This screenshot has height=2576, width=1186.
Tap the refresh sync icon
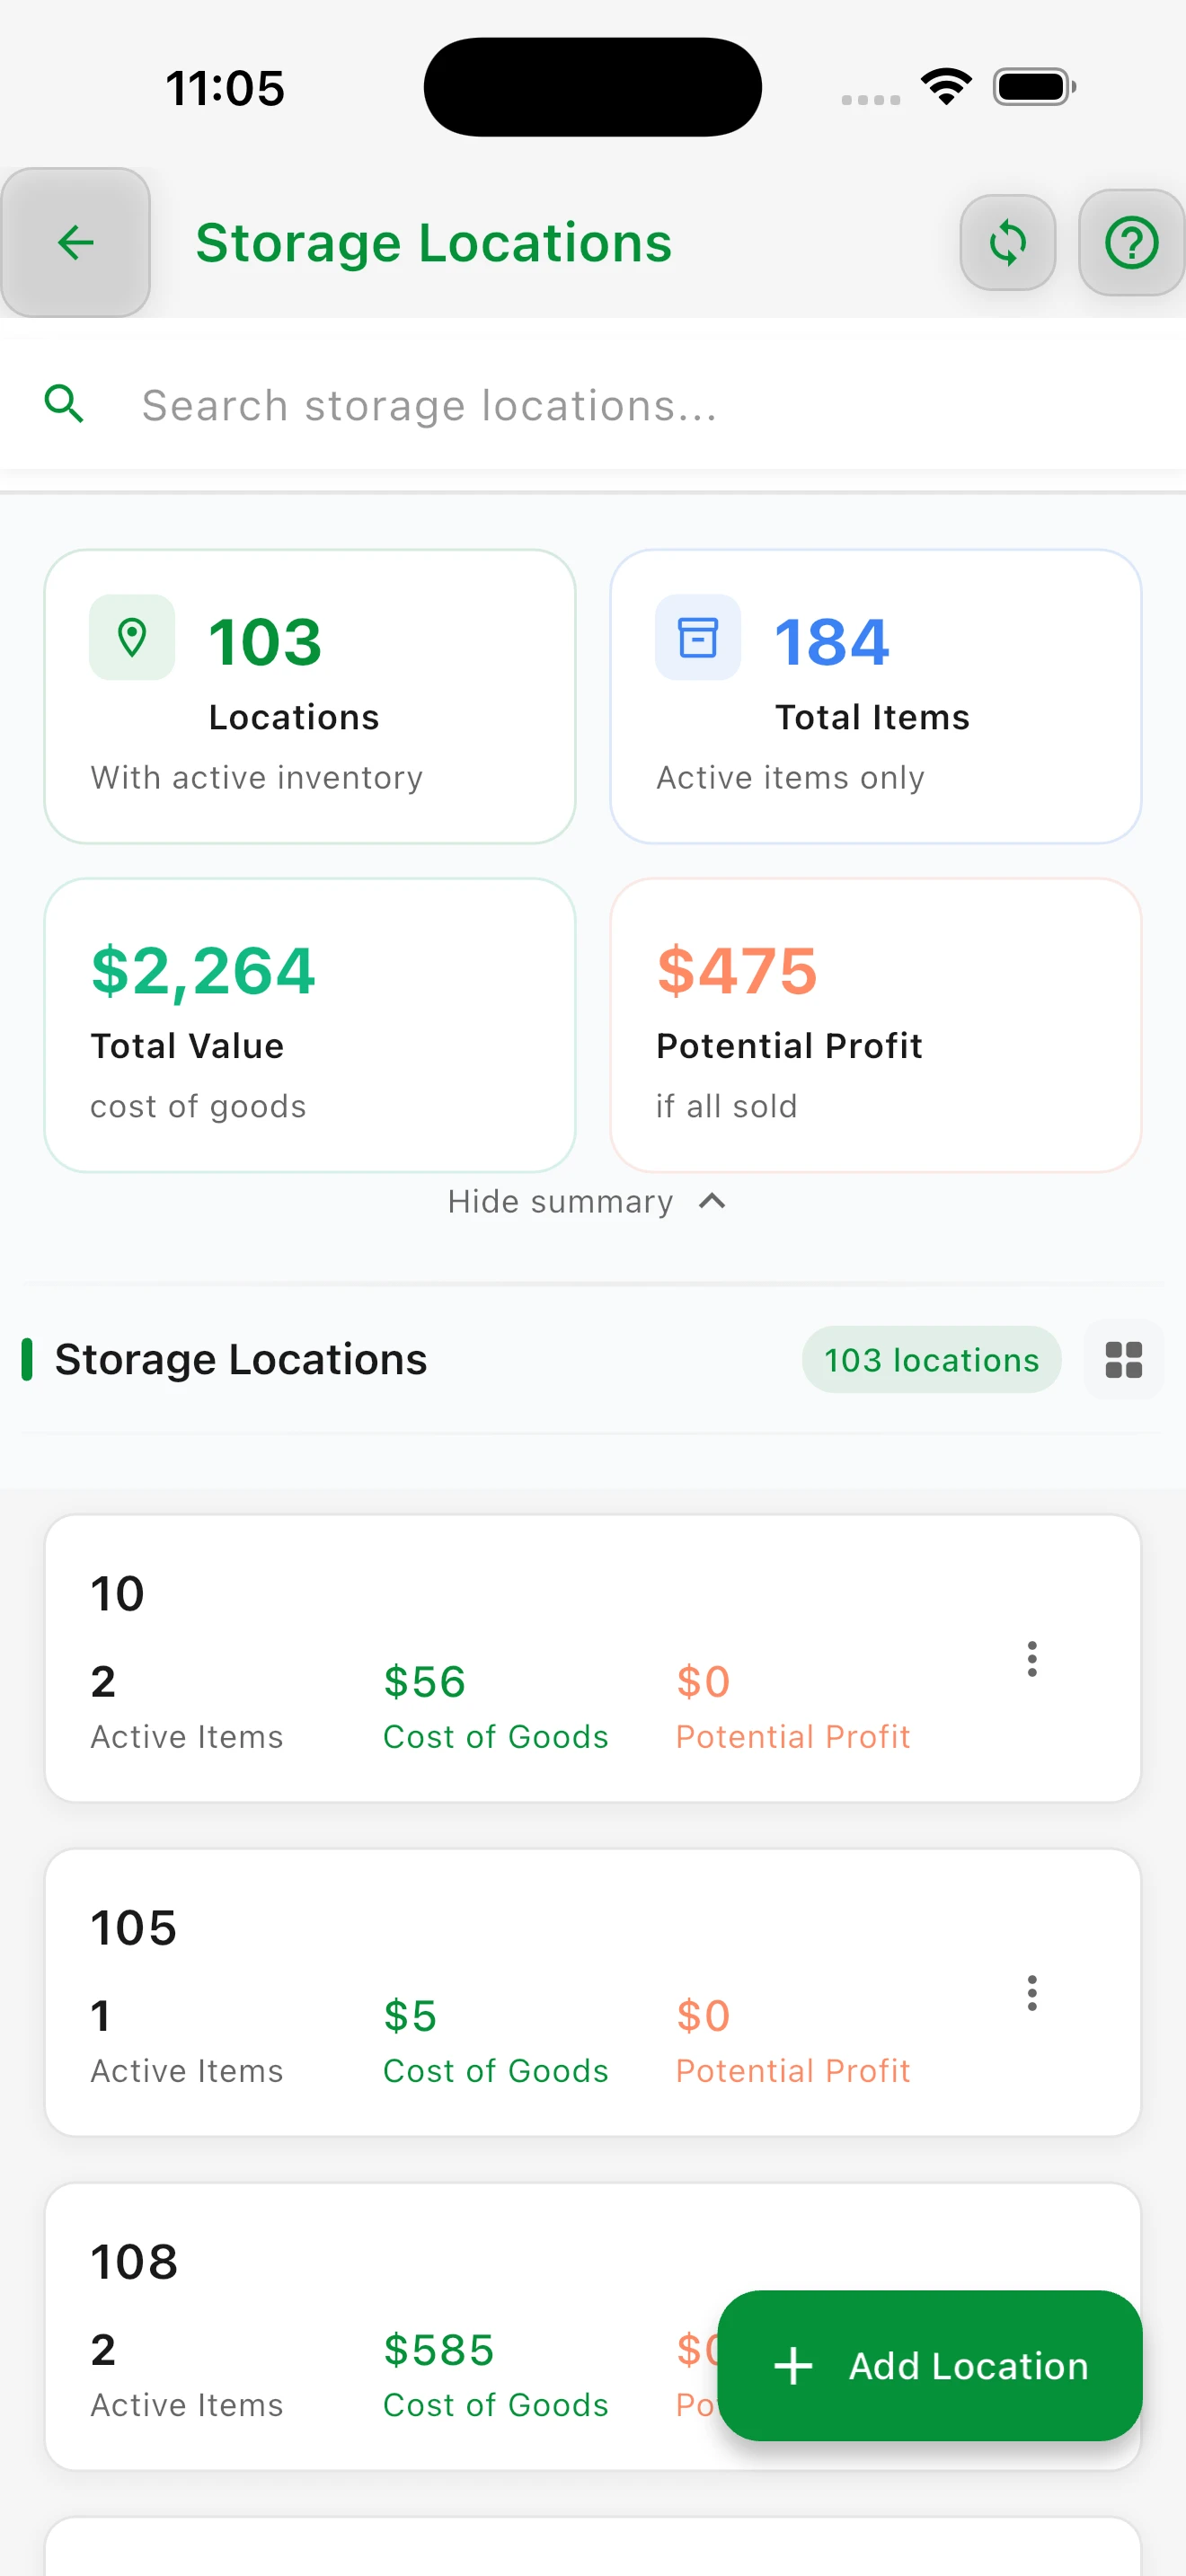point(1007,243)
